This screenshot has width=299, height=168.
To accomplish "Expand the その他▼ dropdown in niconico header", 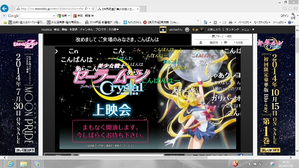I will [114, 29].
